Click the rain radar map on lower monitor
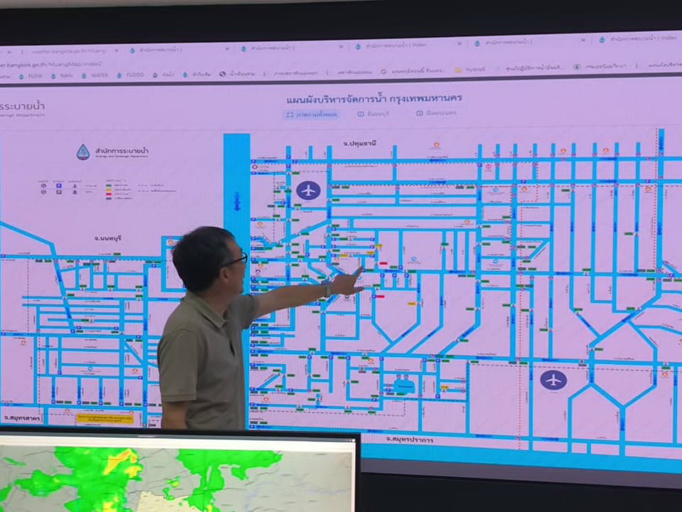Viewport: 682px width, 512px height. [178, 476]
